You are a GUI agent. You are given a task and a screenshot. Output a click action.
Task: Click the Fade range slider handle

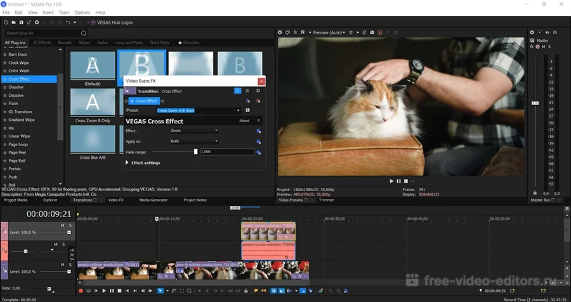(x=195, y=152)
